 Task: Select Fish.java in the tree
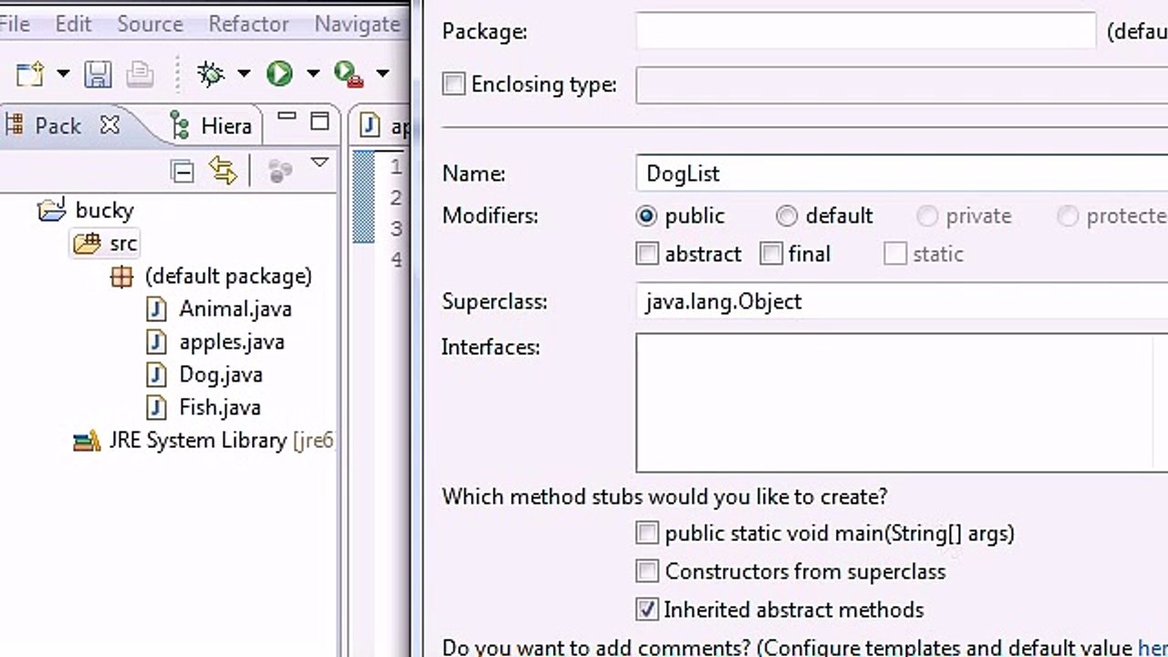(220, 407)
